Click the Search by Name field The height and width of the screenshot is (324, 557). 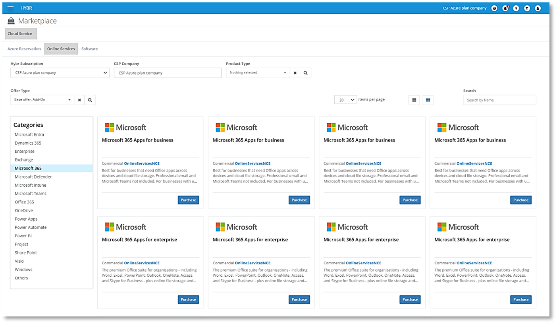click(x=500, y=100)
